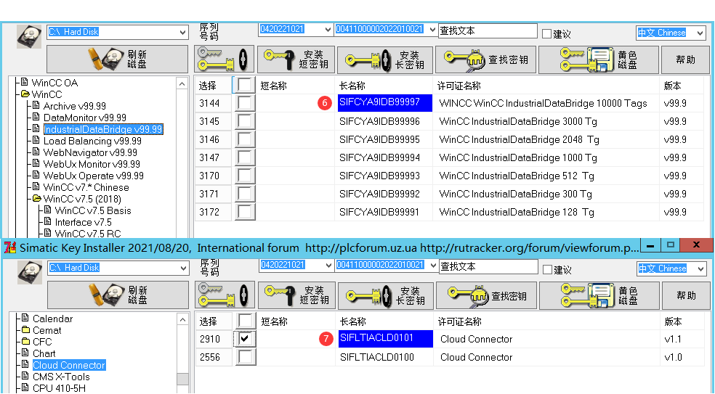This screenshot has width=715, height=394.
Task: Click 7-Zip style app icon in title bar
Action: pos(10,247)
